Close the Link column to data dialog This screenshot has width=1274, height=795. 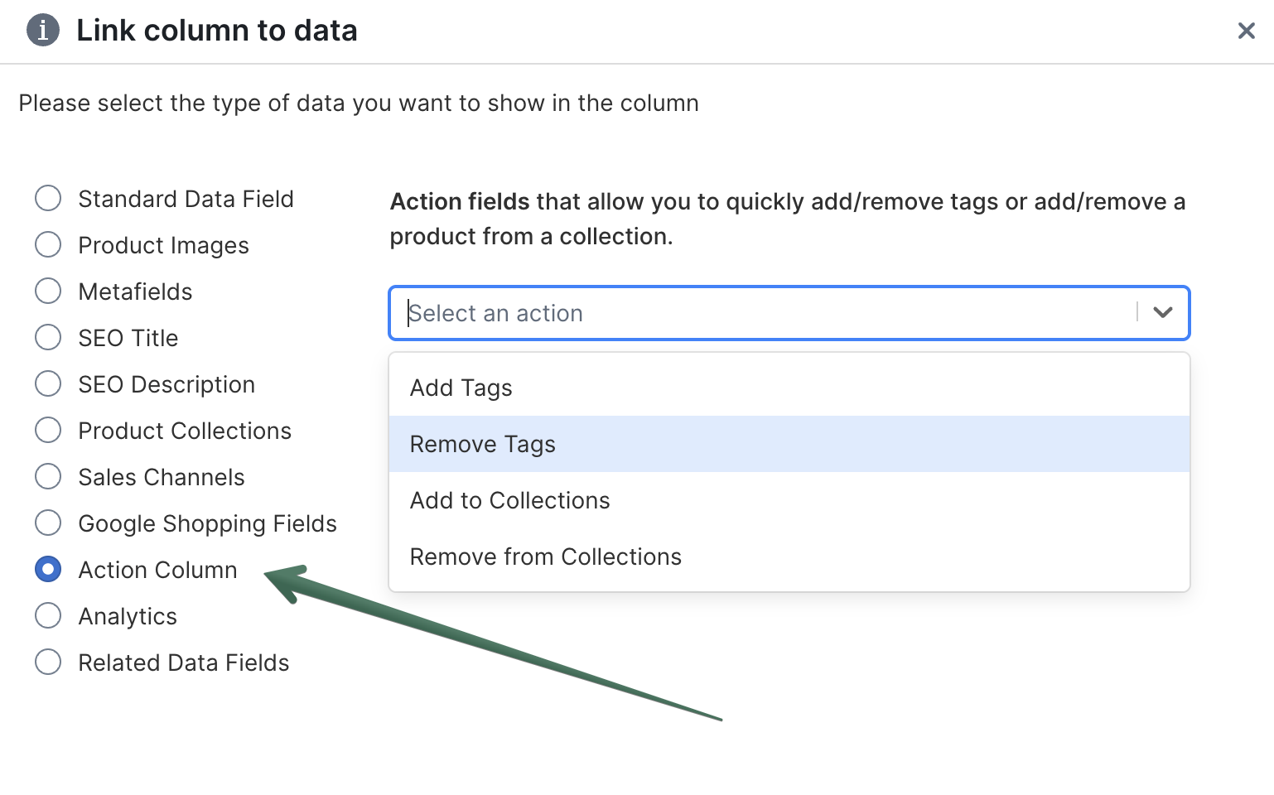pos(1246,30)
